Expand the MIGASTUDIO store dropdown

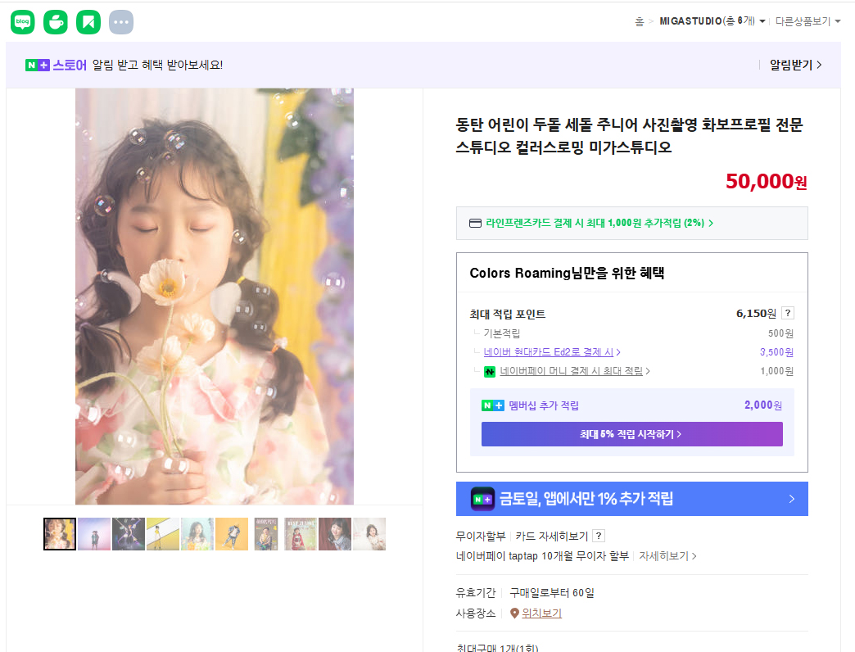pos(762,21)
